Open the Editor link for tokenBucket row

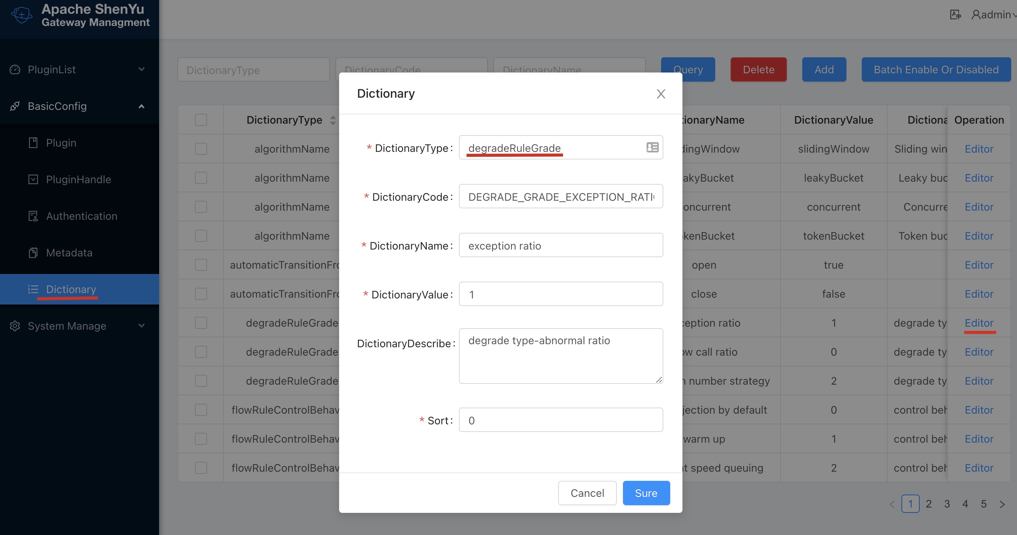pyautogui.click(x=979, y=236)
